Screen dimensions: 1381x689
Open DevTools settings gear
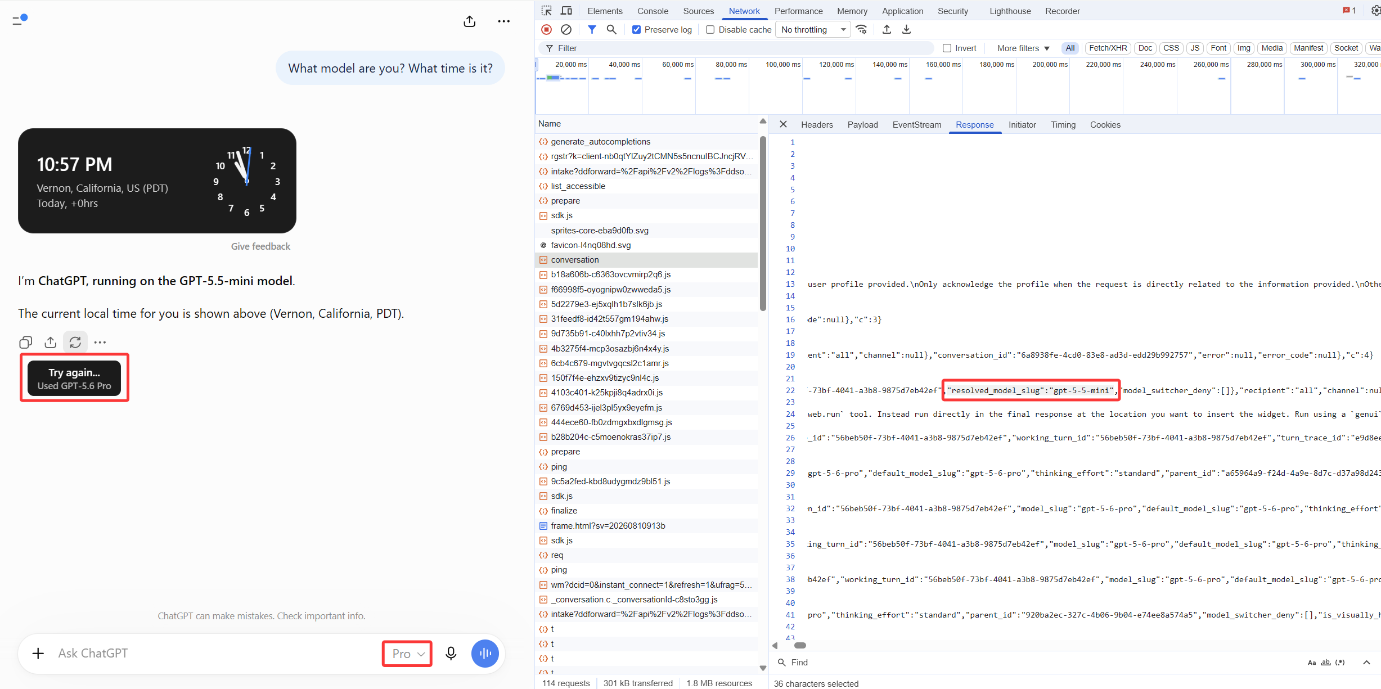coord(1375,11)
